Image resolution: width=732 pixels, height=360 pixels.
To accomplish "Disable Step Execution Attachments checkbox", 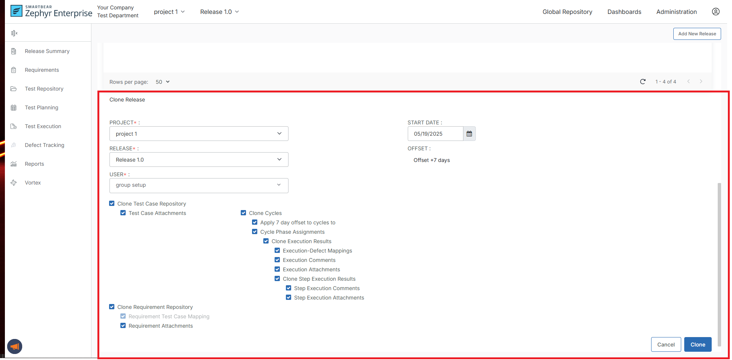I will [x=289, y=298].
